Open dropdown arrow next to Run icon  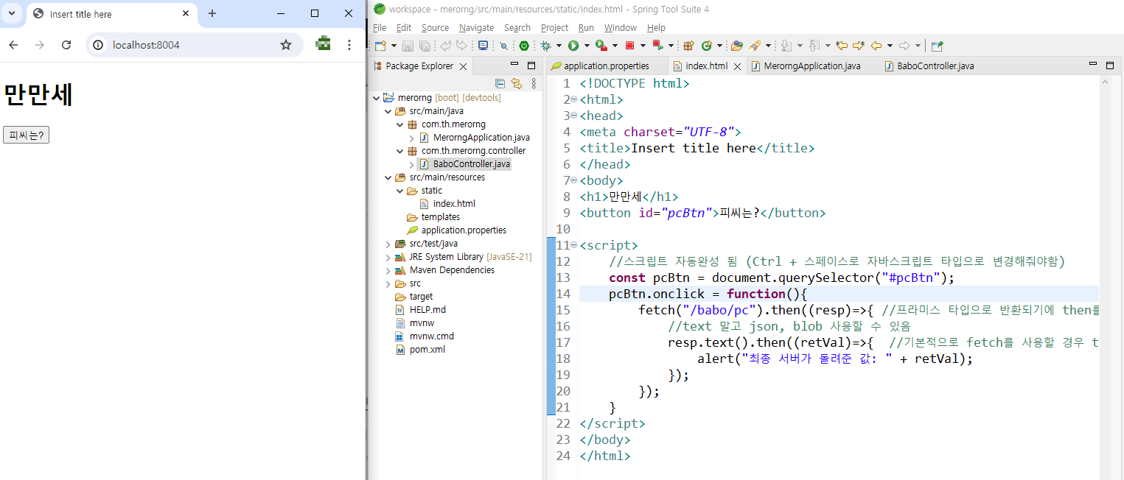coord(587,46)
